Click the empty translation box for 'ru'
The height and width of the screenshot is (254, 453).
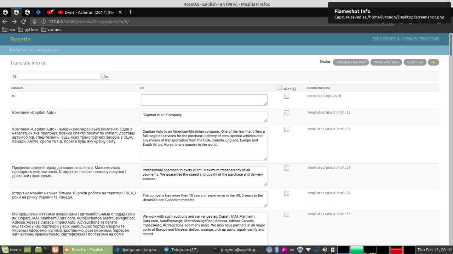(x=204, y=100)
